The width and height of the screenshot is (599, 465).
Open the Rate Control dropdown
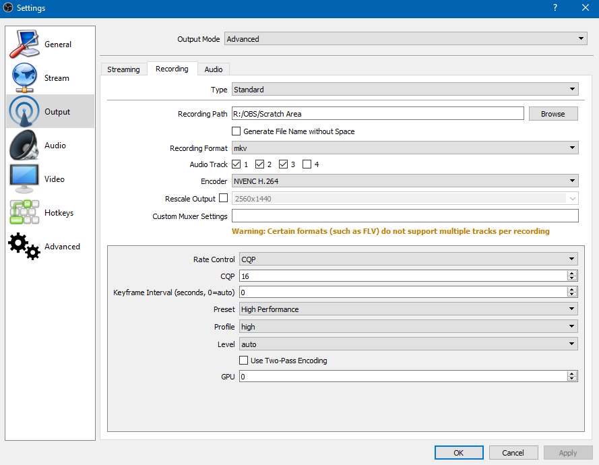[408, 259]
